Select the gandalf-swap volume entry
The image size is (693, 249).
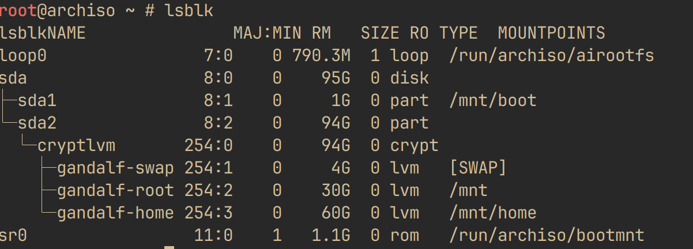point(115,168)
